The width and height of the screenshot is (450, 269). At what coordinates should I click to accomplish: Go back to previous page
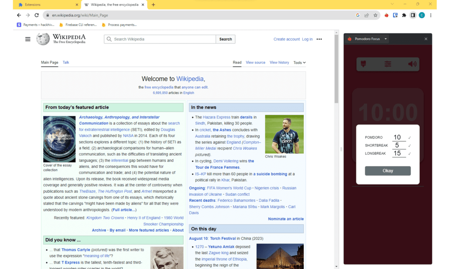click(19, 15)
